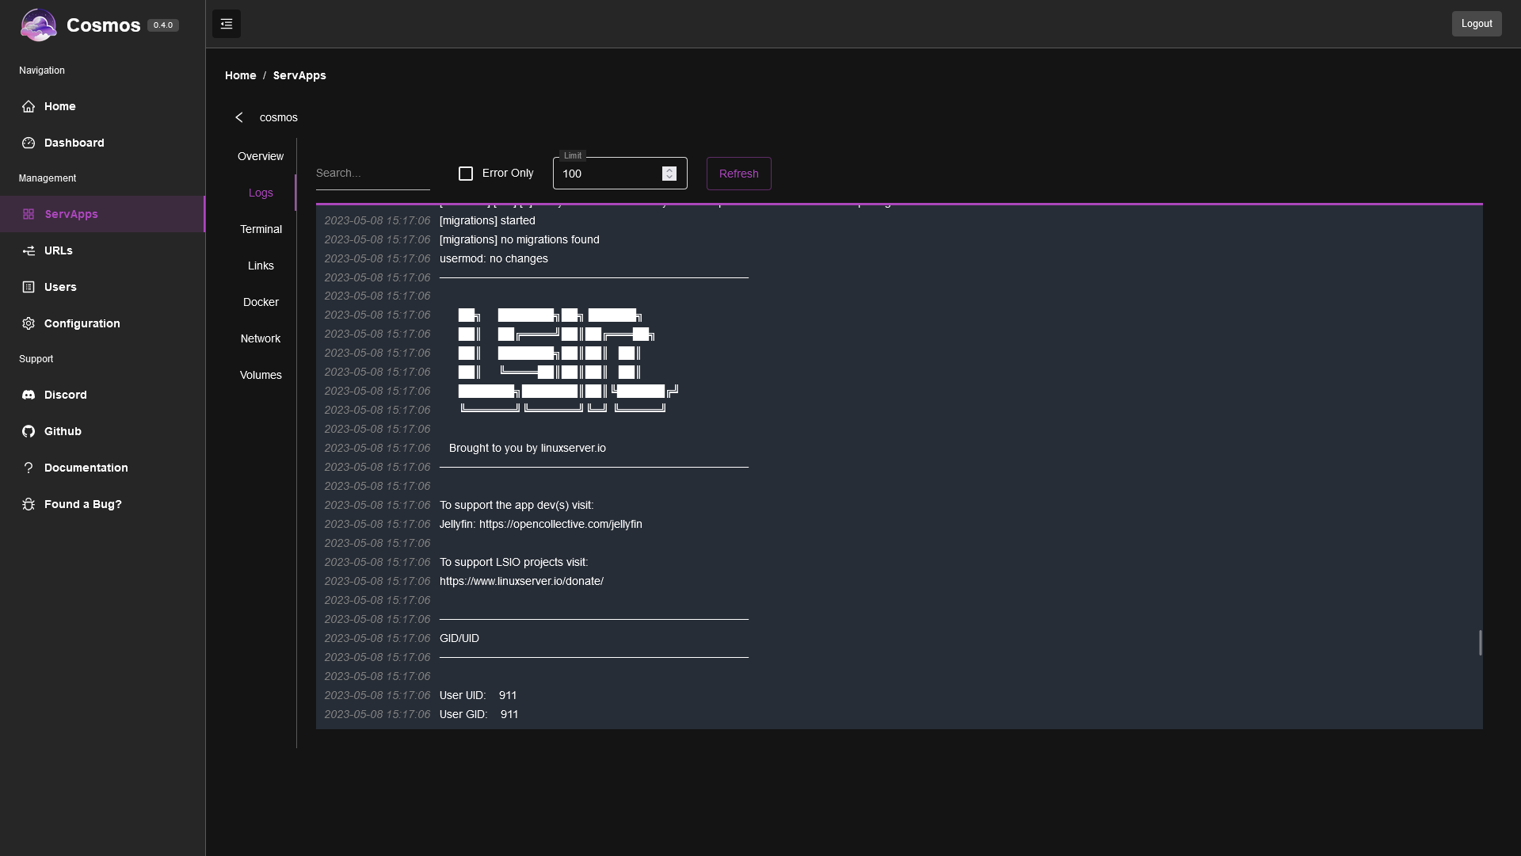
Task: Collapse the sidebar with the menu-fold button
Action: point(227,24)
